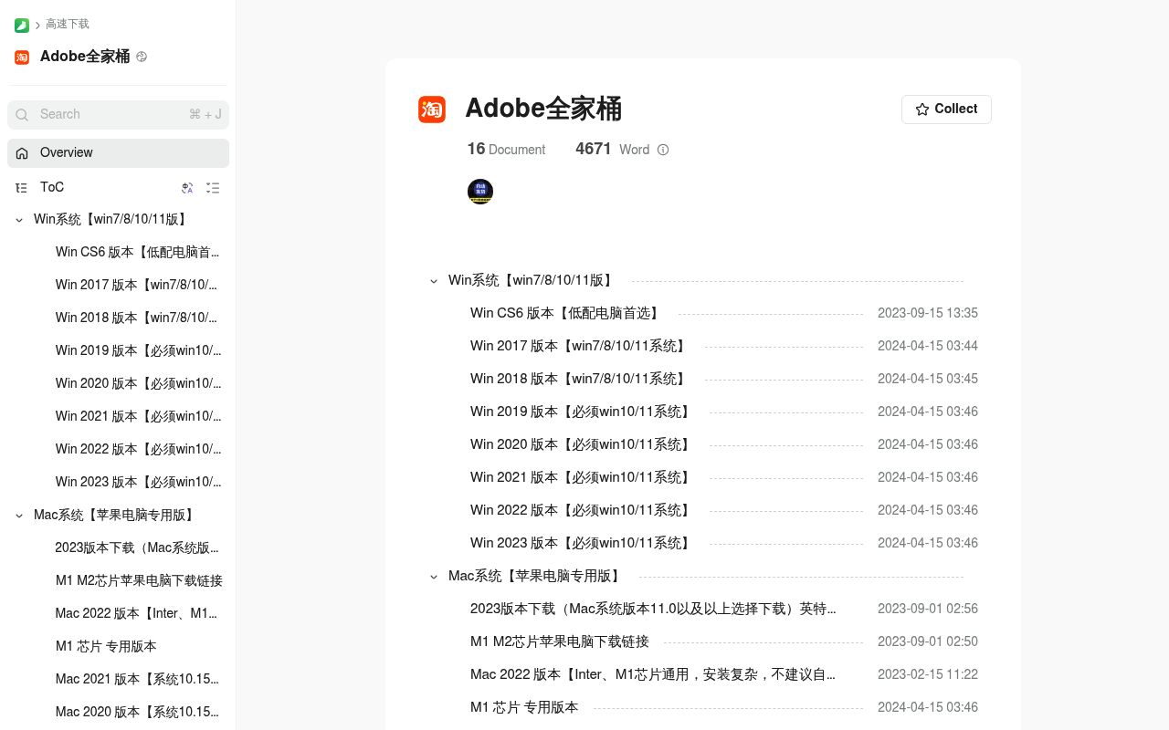Screen dimensions: 1169x730
Task: Open document Win 2020 版本【必须win10/11系统】
Action: pyautogui.click(x=582, y=444)
